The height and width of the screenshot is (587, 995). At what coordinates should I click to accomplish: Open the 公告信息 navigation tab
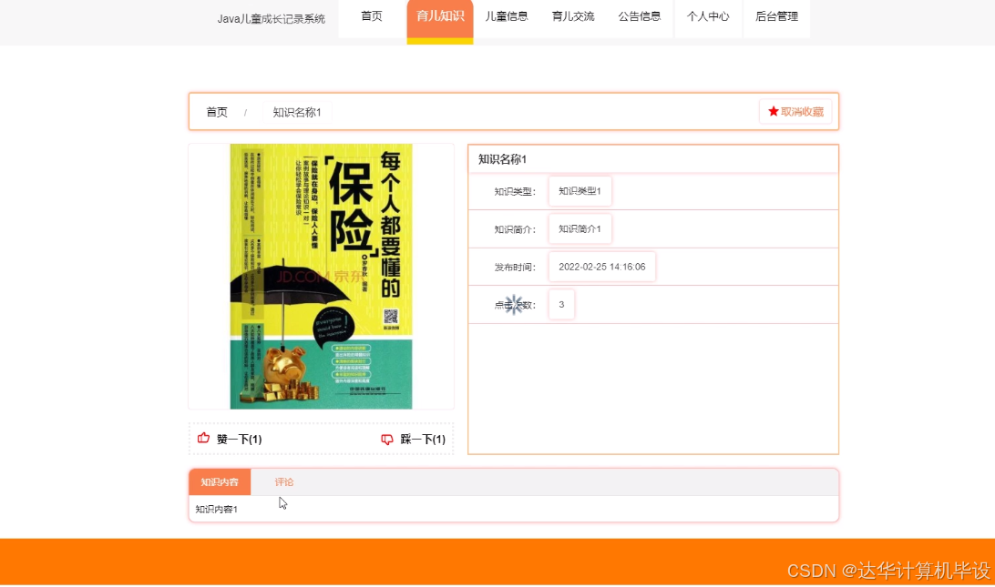[640, 16]
